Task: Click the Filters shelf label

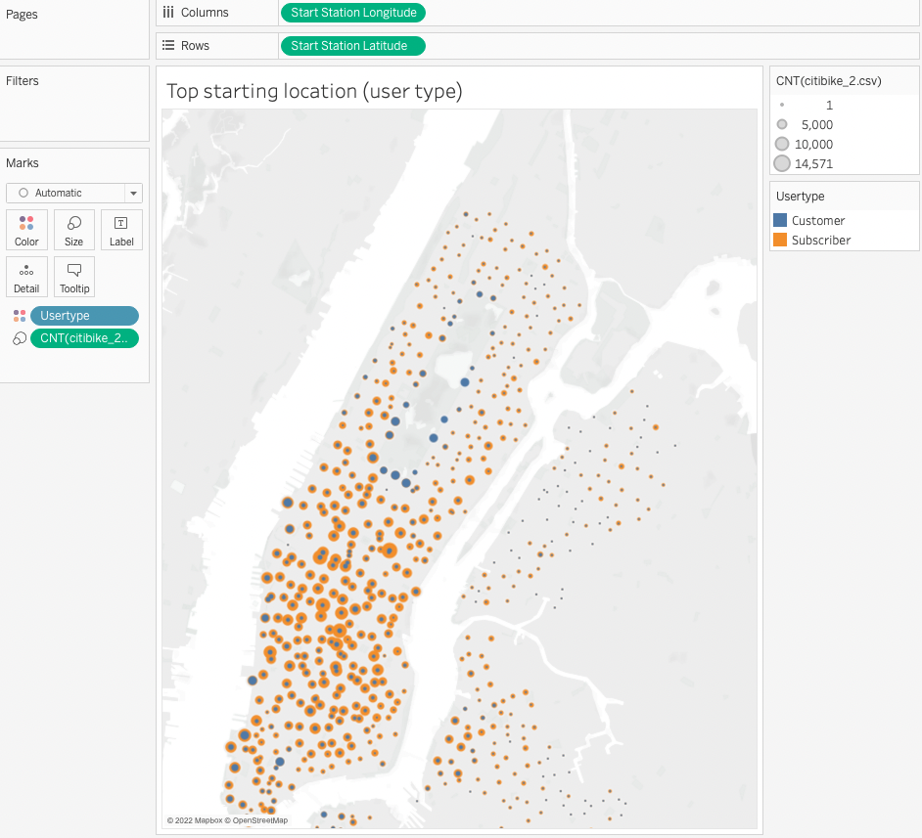Action: (23, 81)
